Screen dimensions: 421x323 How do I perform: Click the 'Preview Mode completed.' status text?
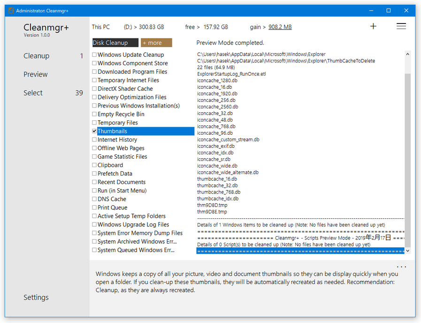[x=230, y=43]
